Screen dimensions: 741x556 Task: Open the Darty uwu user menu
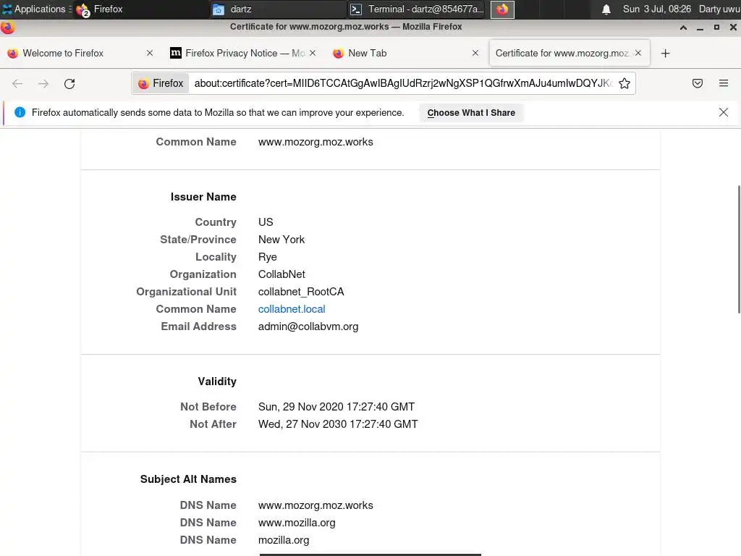(x=719, y=9)
